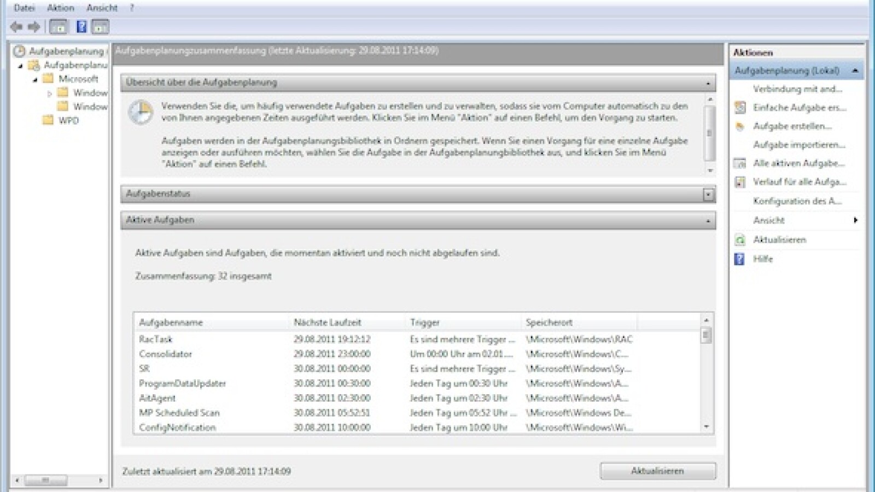
Task: Click the green Aktualisieren refresh icon
Action: (739, 239)
